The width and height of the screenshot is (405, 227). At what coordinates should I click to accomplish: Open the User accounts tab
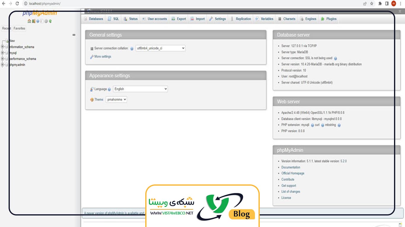155,19
